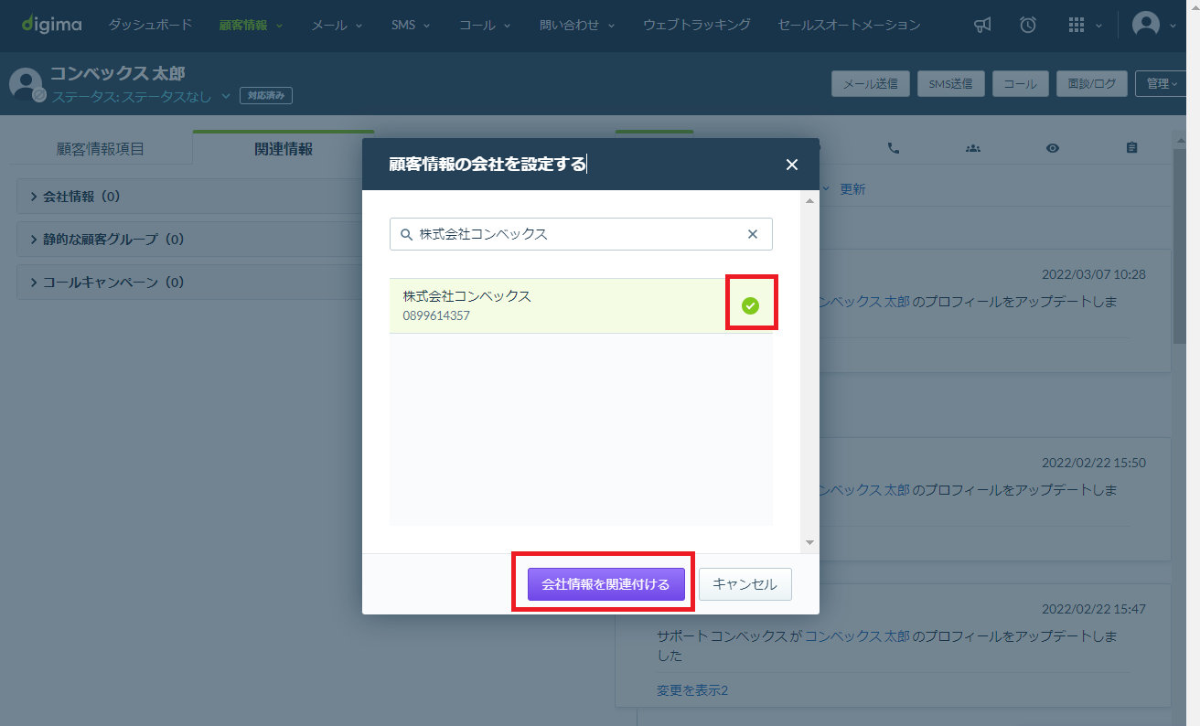Switch to the 顧客情報項目 tab

(x=101, y=149)
